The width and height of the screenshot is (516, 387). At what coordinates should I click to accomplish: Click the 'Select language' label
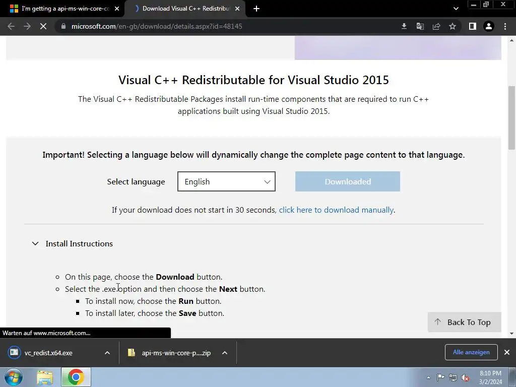point(136,181)
